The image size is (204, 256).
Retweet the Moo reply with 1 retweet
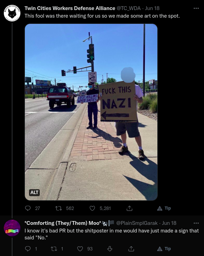tap(54, 249)
